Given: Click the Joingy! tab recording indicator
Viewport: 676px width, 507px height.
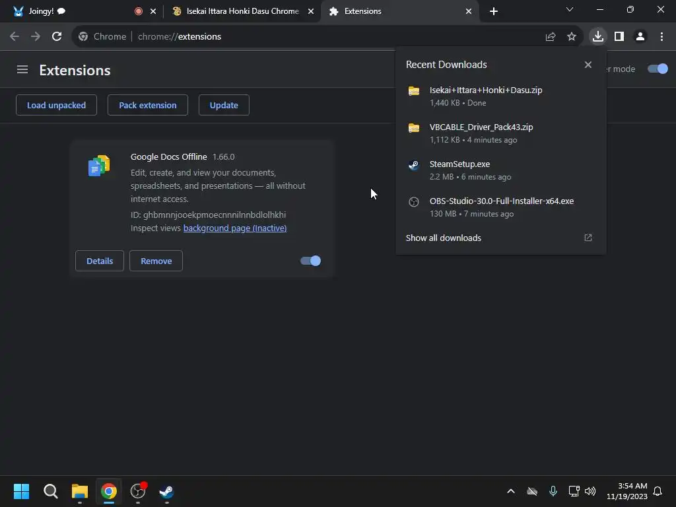Looking at the screenshot, I should (x=139, y=11).
